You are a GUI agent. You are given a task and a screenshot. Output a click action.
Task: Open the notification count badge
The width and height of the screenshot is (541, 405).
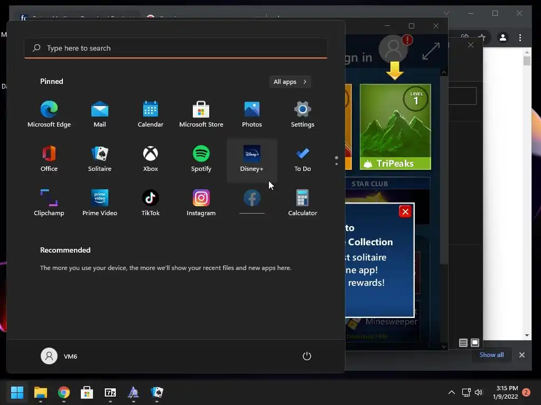(526, 392)
